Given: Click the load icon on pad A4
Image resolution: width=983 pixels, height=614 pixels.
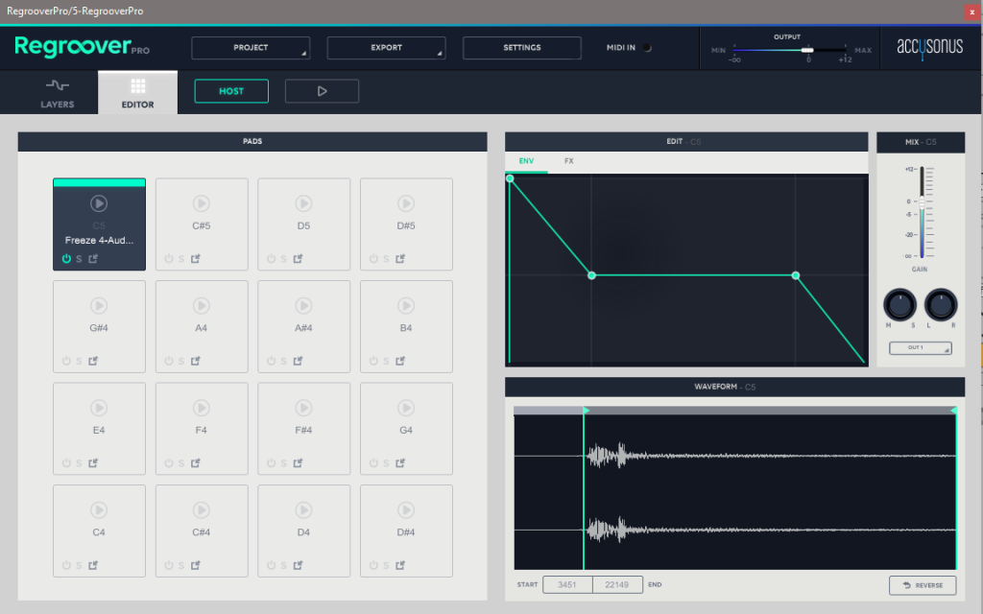Looking at the screenshot, I should 195,361.
